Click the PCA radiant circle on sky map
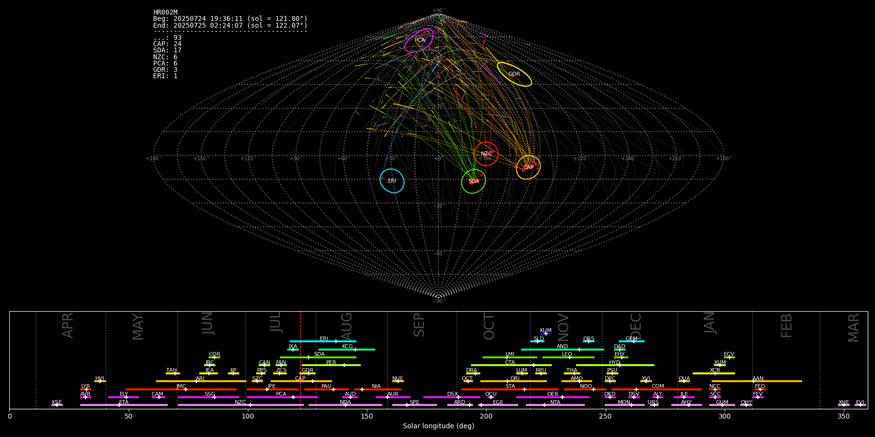This screenshot has width=875, height=437. 419,40
